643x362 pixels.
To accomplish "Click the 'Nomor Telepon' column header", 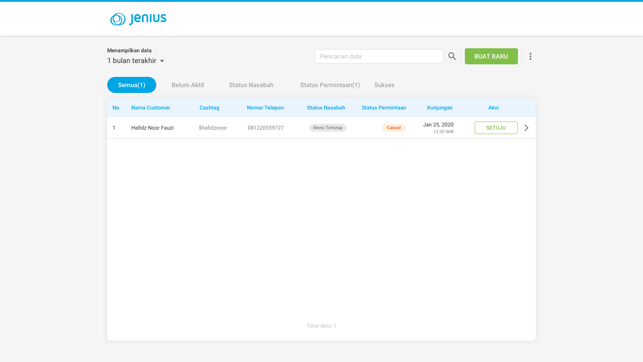I will pos(265,108).
